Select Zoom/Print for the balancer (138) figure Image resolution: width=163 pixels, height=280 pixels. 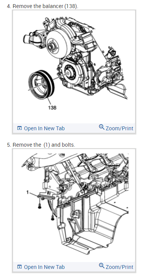[116, 128]
